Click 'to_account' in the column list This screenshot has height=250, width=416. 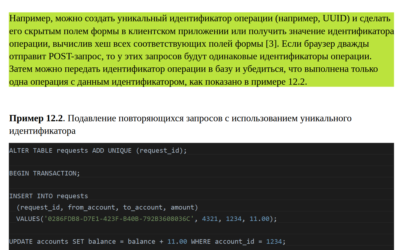pyautogui.click(x=143, y=207)
